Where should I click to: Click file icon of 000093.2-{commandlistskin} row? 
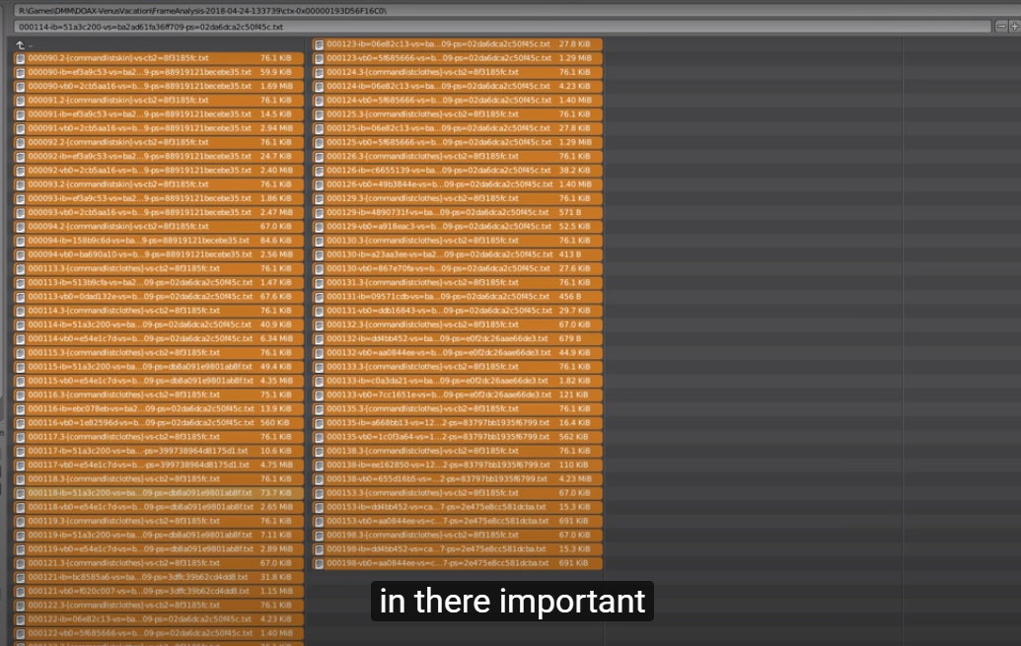click(x=20, y=184)
